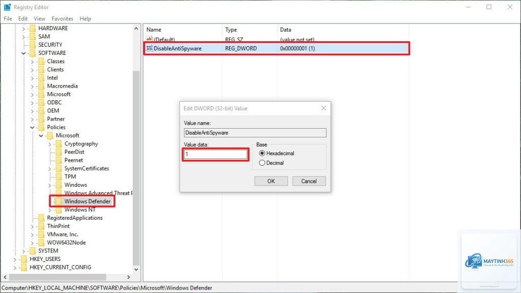Select the Macromedia key folder icon
521x293 pixels.
(41, 86)
